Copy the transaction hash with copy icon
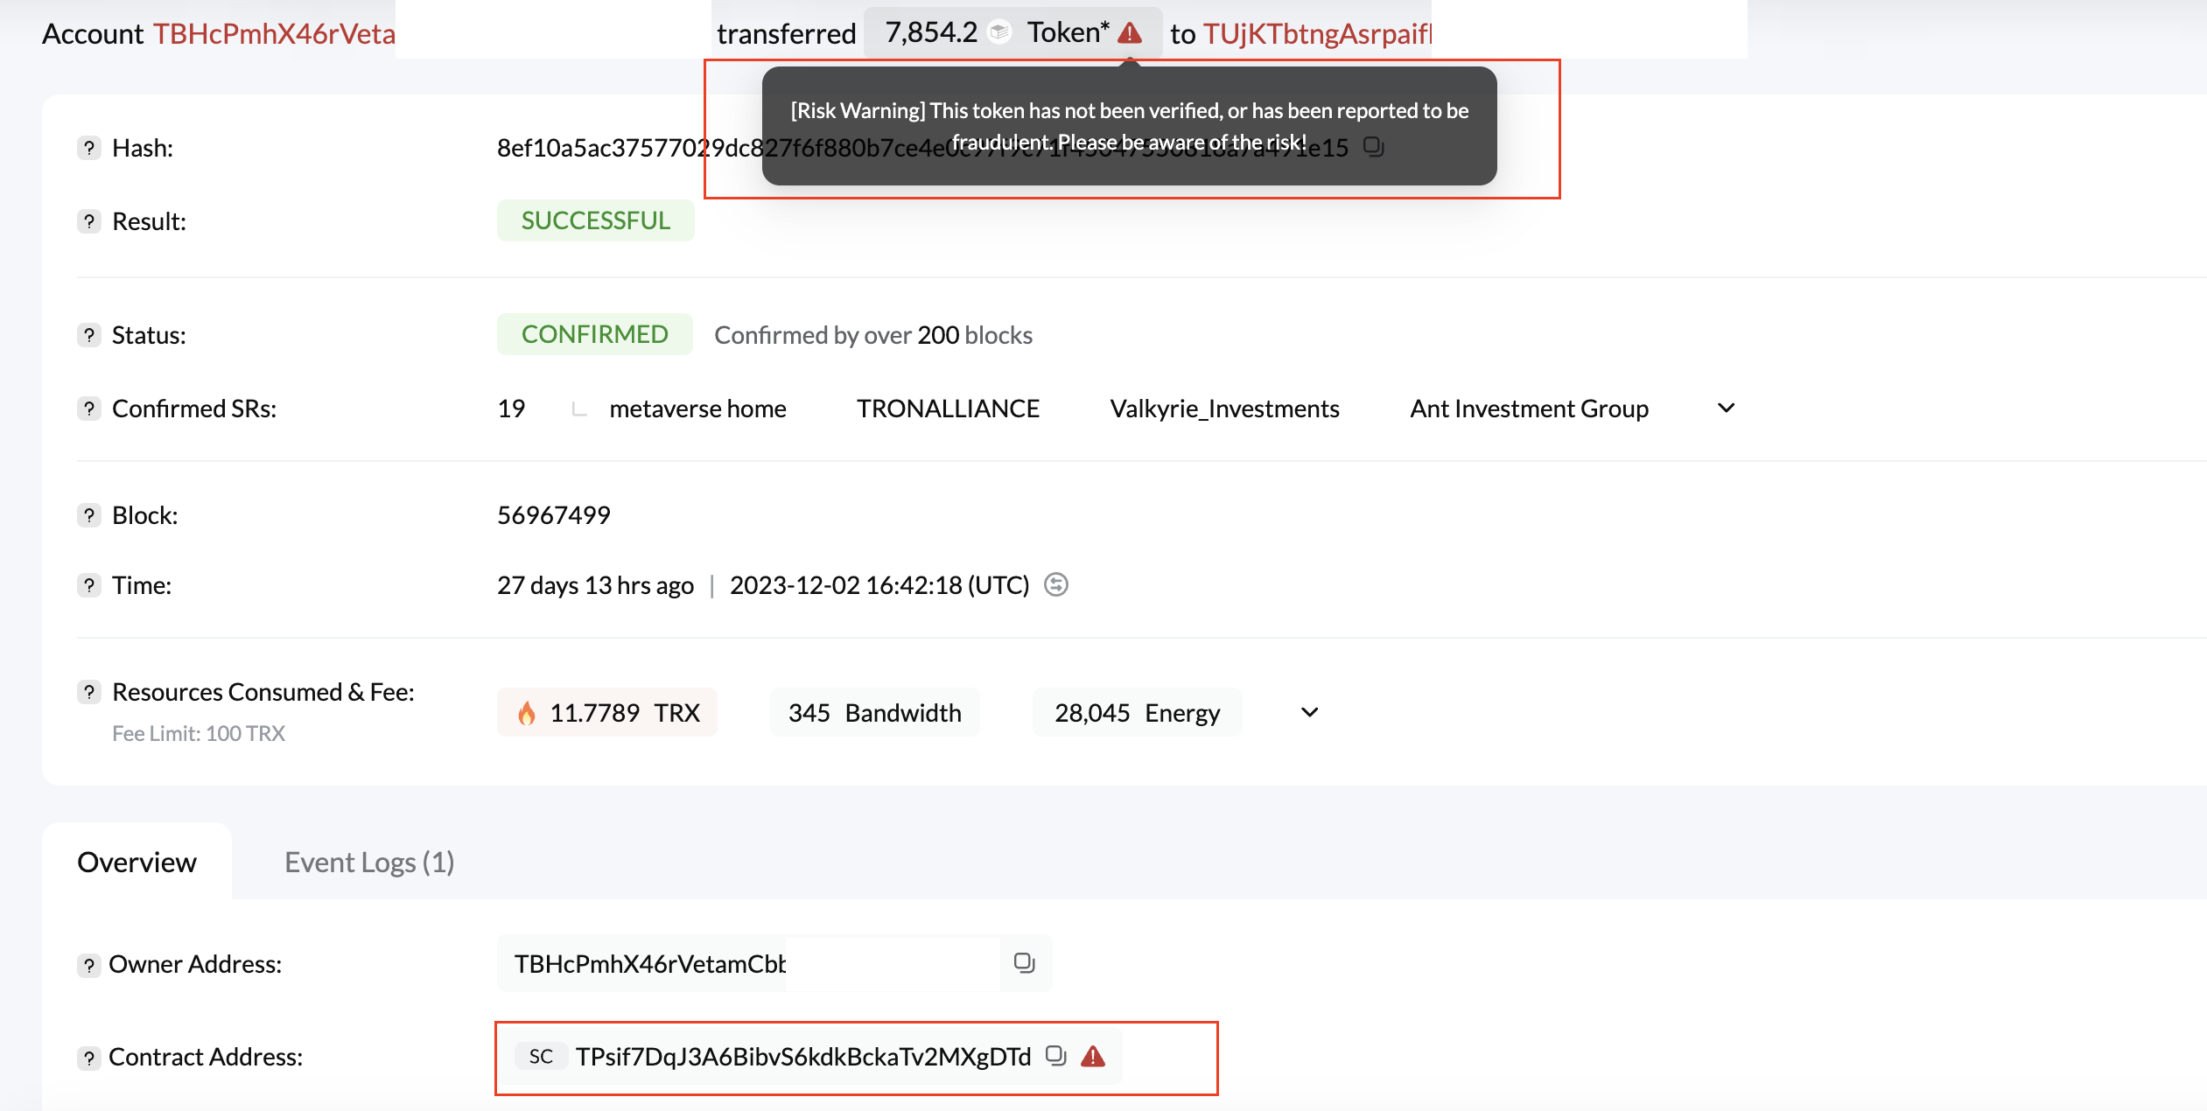The height and width of the screenshot is (1111, 2207). (x=1374, y=146)
